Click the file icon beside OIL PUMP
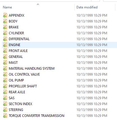Viewport: 117px width, 120px height. tap(5, 80)
